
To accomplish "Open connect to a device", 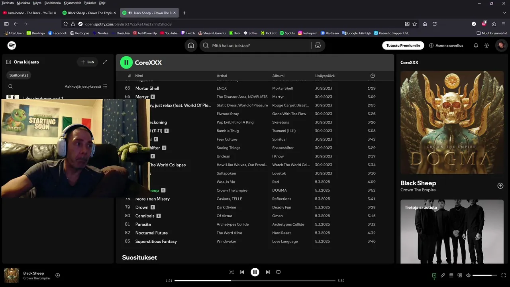I will click(460, 275).
